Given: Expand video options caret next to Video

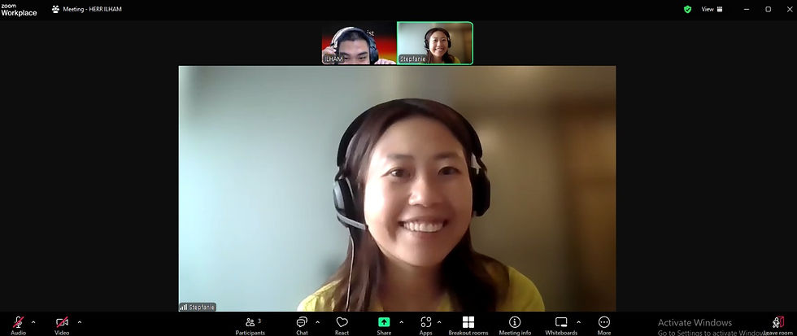Looking at the screenshot, I should pos(80,322).
